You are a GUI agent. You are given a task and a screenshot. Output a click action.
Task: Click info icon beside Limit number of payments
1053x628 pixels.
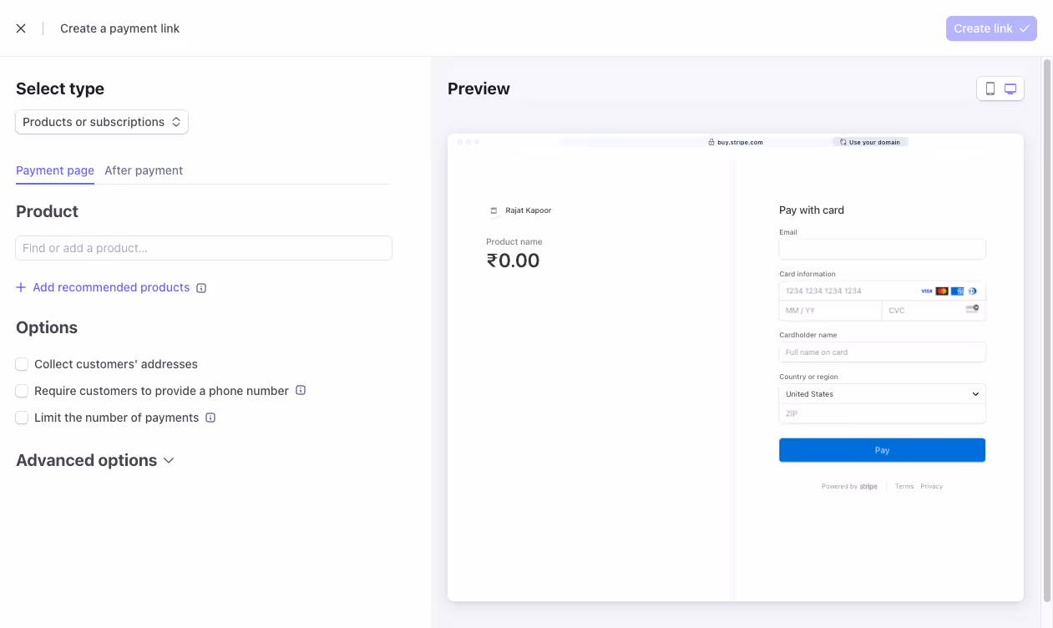(x=210, y=418)
